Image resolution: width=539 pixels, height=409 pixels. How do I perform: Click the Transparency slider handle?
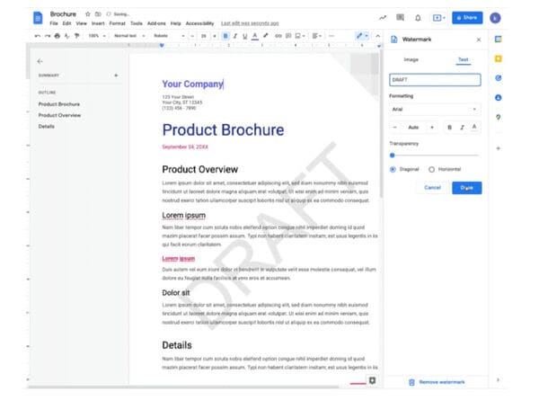pyautogui.click(x=393, y=156)
